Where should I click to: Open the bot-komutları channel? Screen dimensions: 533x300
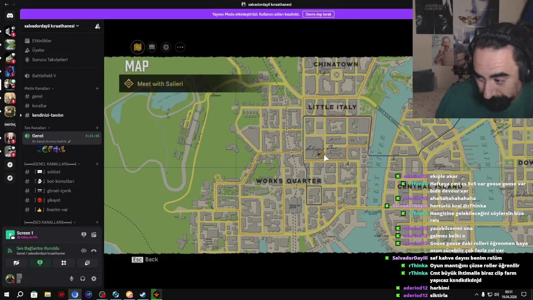62,181
